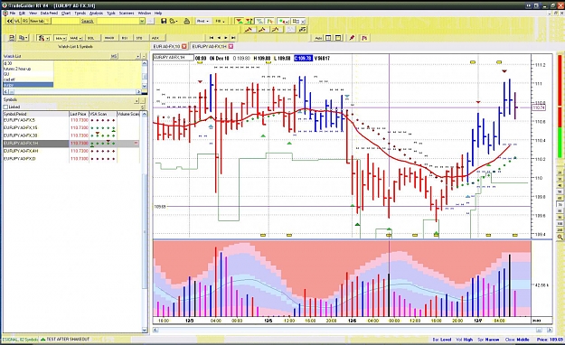The image size is (565, 345).
Task: Step forward one bar playback button
Action: [226, 38]
